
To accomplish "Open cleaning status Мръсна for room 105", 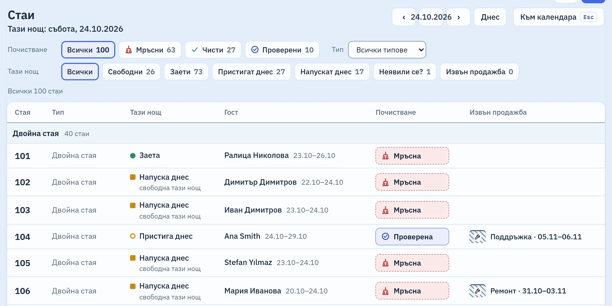I will click(412, 263).
